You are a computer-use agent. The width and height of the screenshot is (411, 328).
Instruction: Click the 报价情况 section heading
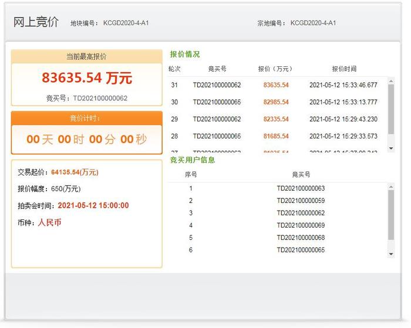(x=185, y=54)
